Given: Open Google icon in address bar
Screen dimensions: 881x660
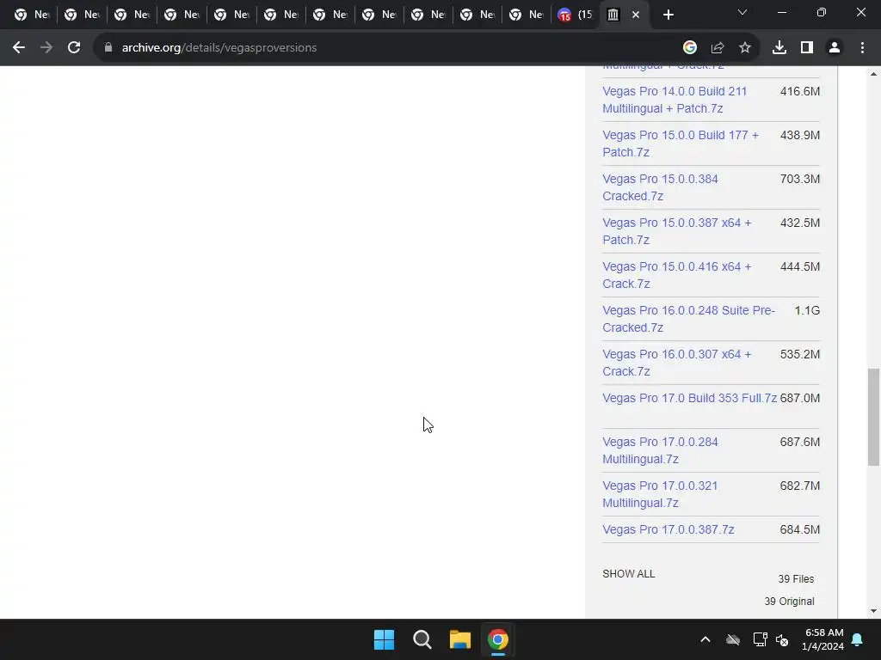Looking at the screenshot, I should click(689, 48).
